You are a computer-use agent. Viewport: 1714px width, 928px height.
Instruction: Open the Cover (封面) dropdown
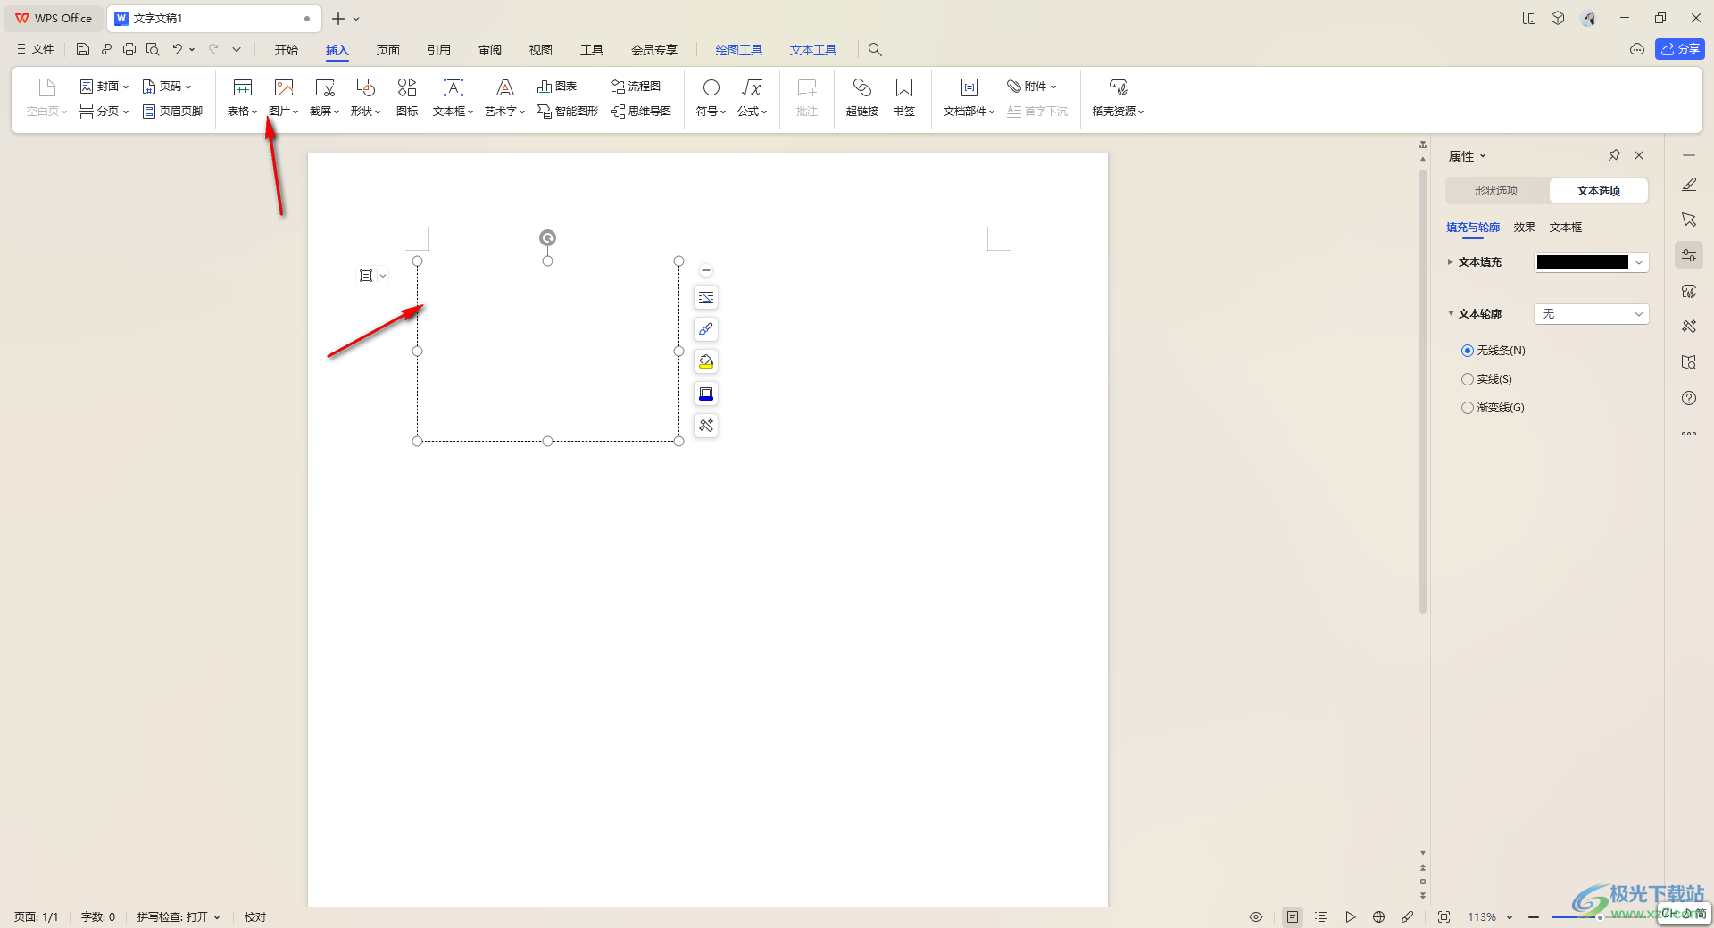click(x=104, y=87)
